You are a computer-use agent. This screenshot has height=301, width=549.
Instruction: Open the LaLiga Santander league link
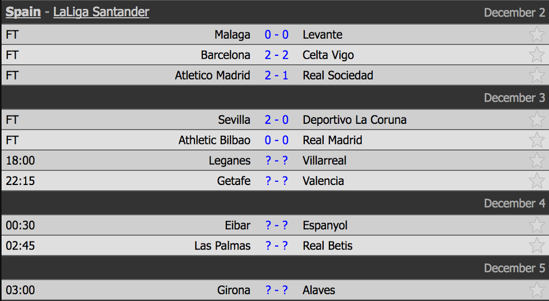pyautogui.click(x=101, y=12)
